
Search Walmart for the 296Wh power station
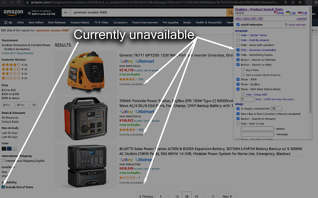pyautogui.click(x=145, y=111)
